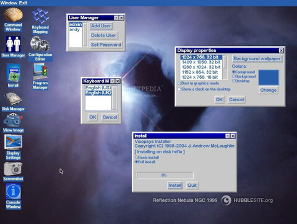
Task: Open the Keyboard Mapping desktop icon
Action: (40, 16)
